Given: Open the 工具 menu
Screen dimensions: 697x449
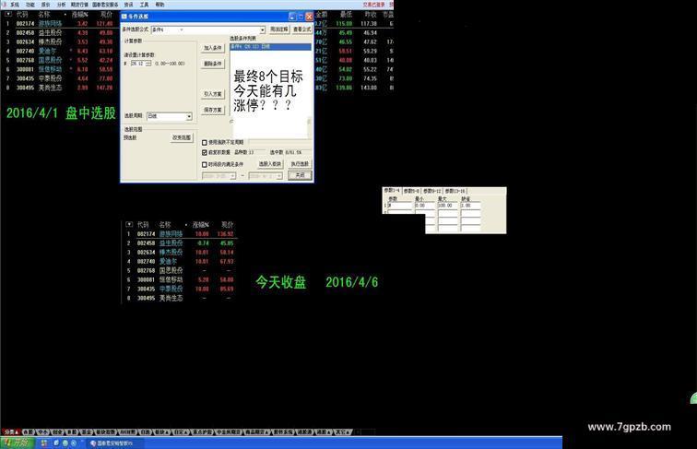Looking at the screenshot, I should coord(144,5).
